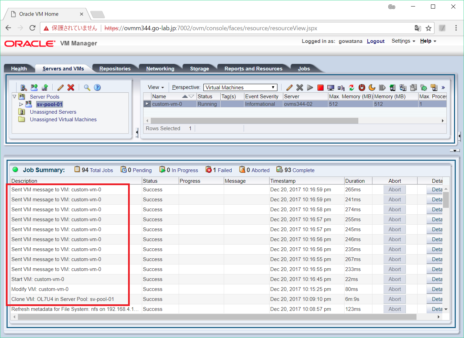This screenshot has width=464, height=338.
Task: Click the Discover Servers icon
Action: coord(24,88)
